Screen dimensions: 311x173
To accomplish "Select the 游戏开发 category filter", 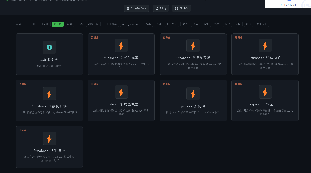I will point(93,24).
